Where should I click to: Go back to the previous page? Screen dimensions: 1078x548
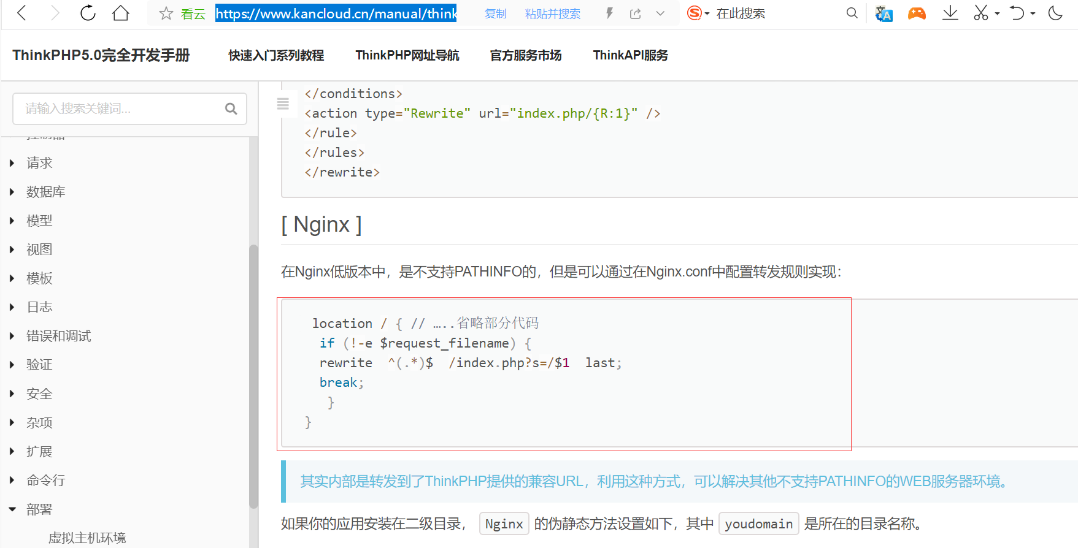(22, 13)
